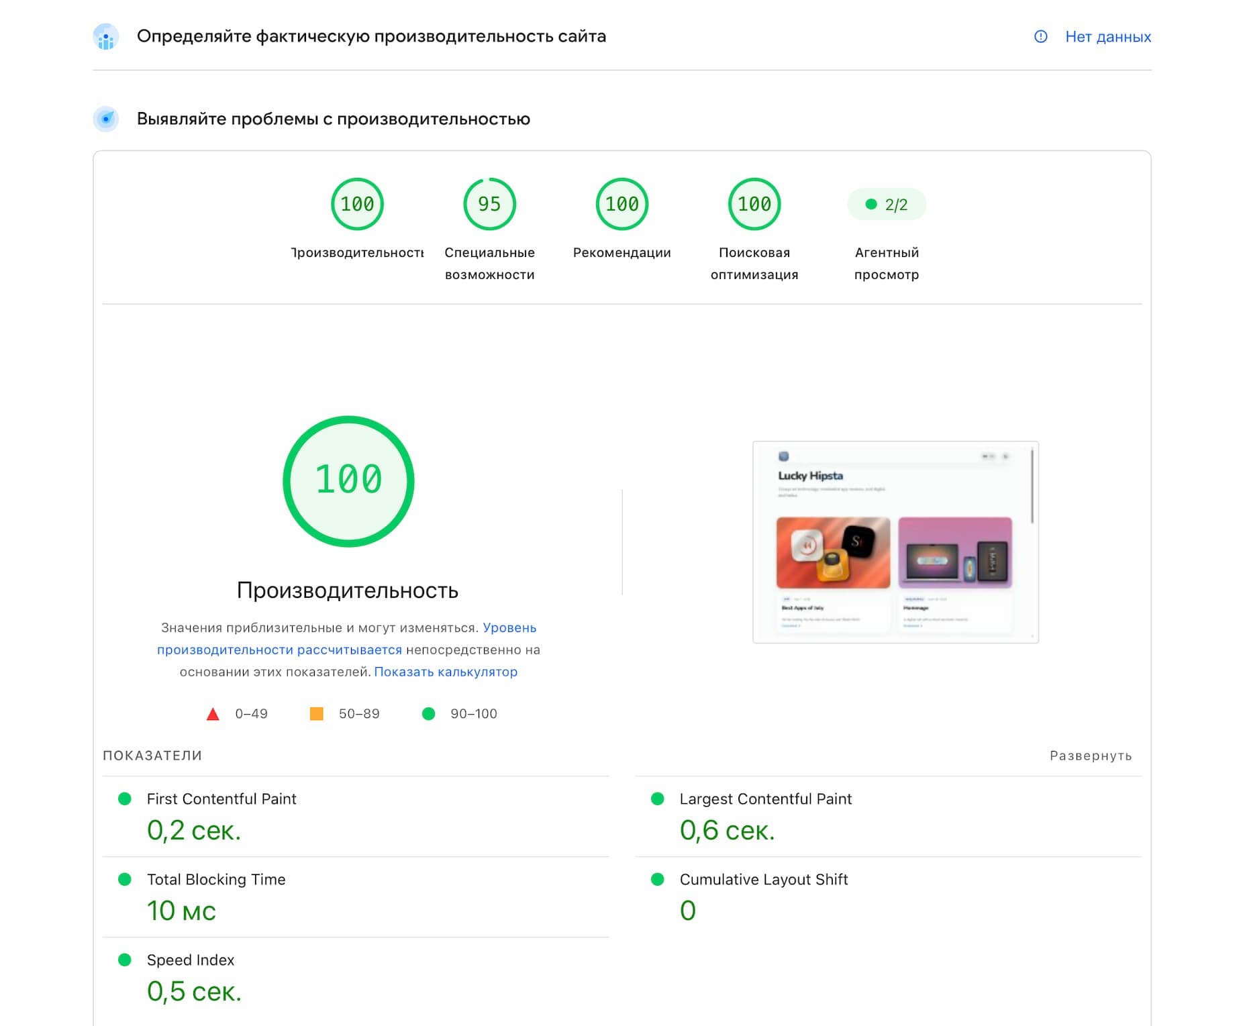Click the green circle 90–100 legend icon
1239x1026 pixels.
click(x=428, y=713)
